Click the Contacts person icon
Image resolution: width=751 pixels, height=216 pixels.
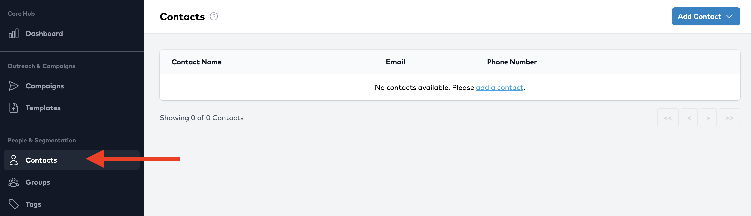(14, 160)
